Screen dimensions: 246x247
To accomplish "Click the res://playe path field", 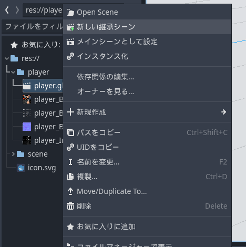I will pyautogui.click(x=43, y=10).
